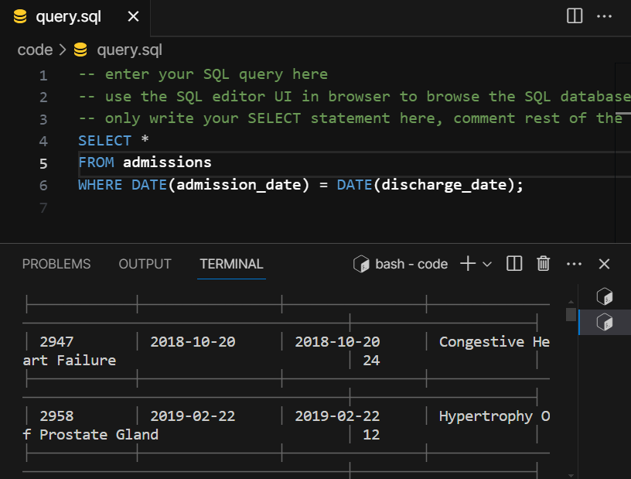Click value 12 in terminal output
Image resolution: width=631 pixels, height=479 pixels.
point(371,435)
